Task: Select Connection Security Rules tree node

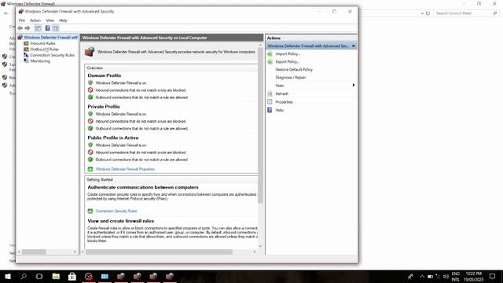Action: click(x=53, y=55)
